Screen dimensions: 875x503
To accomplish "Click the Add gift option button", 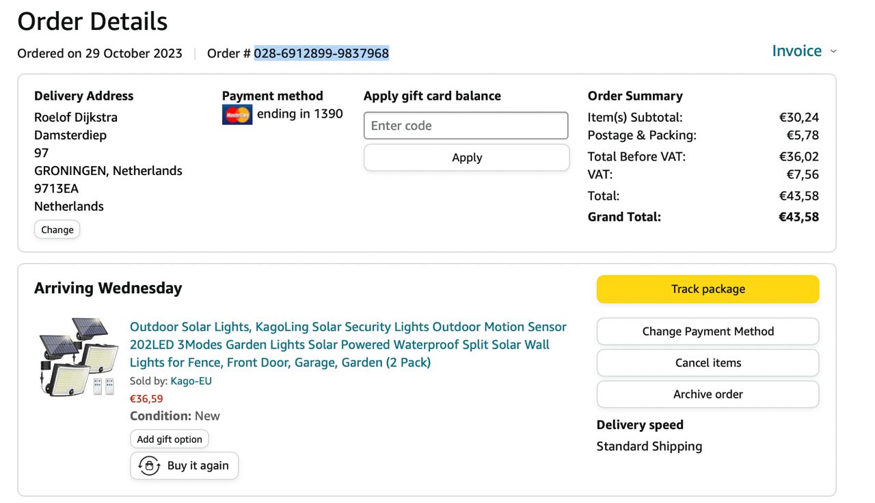I will coord(170,439).
